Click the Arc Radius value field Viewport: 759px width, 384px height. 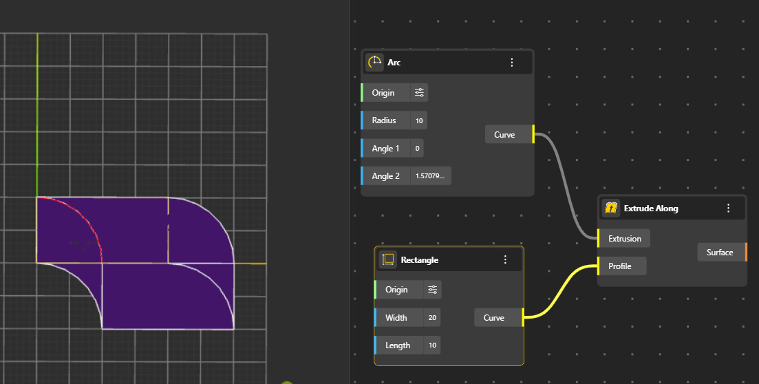point(418,120)
